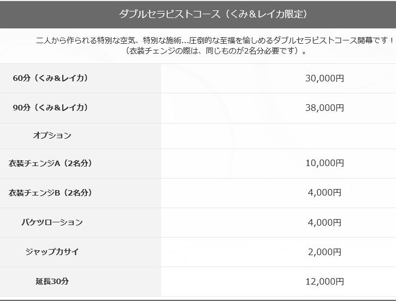This screenshot has height=301, width=396.
Task: Click the 30,000円 price
Action: 324,78
